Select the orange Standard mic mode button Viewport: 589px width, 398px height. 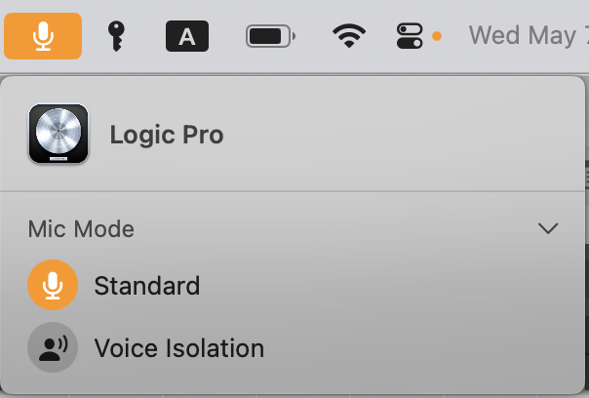[x=53, y=285]
